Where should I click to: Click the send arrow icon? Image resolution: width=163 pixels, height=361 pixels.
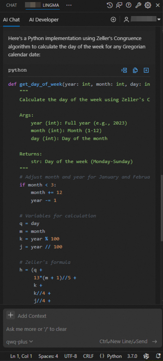154,342
